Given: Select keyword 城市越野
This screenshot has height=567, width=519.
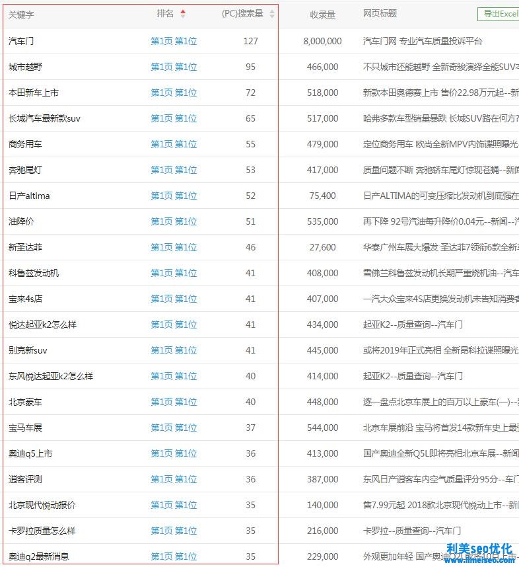Looking at the screenshot, I should pyautogui.click(x=25, y=67).
